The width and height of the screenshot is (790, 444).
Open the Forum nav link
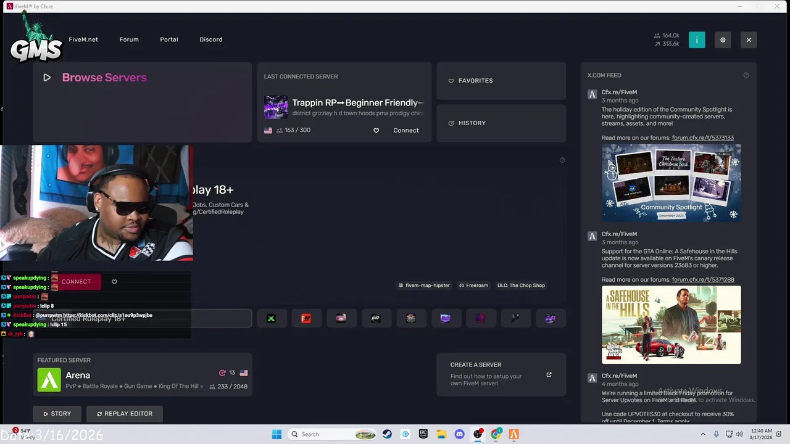click(129, 39)
